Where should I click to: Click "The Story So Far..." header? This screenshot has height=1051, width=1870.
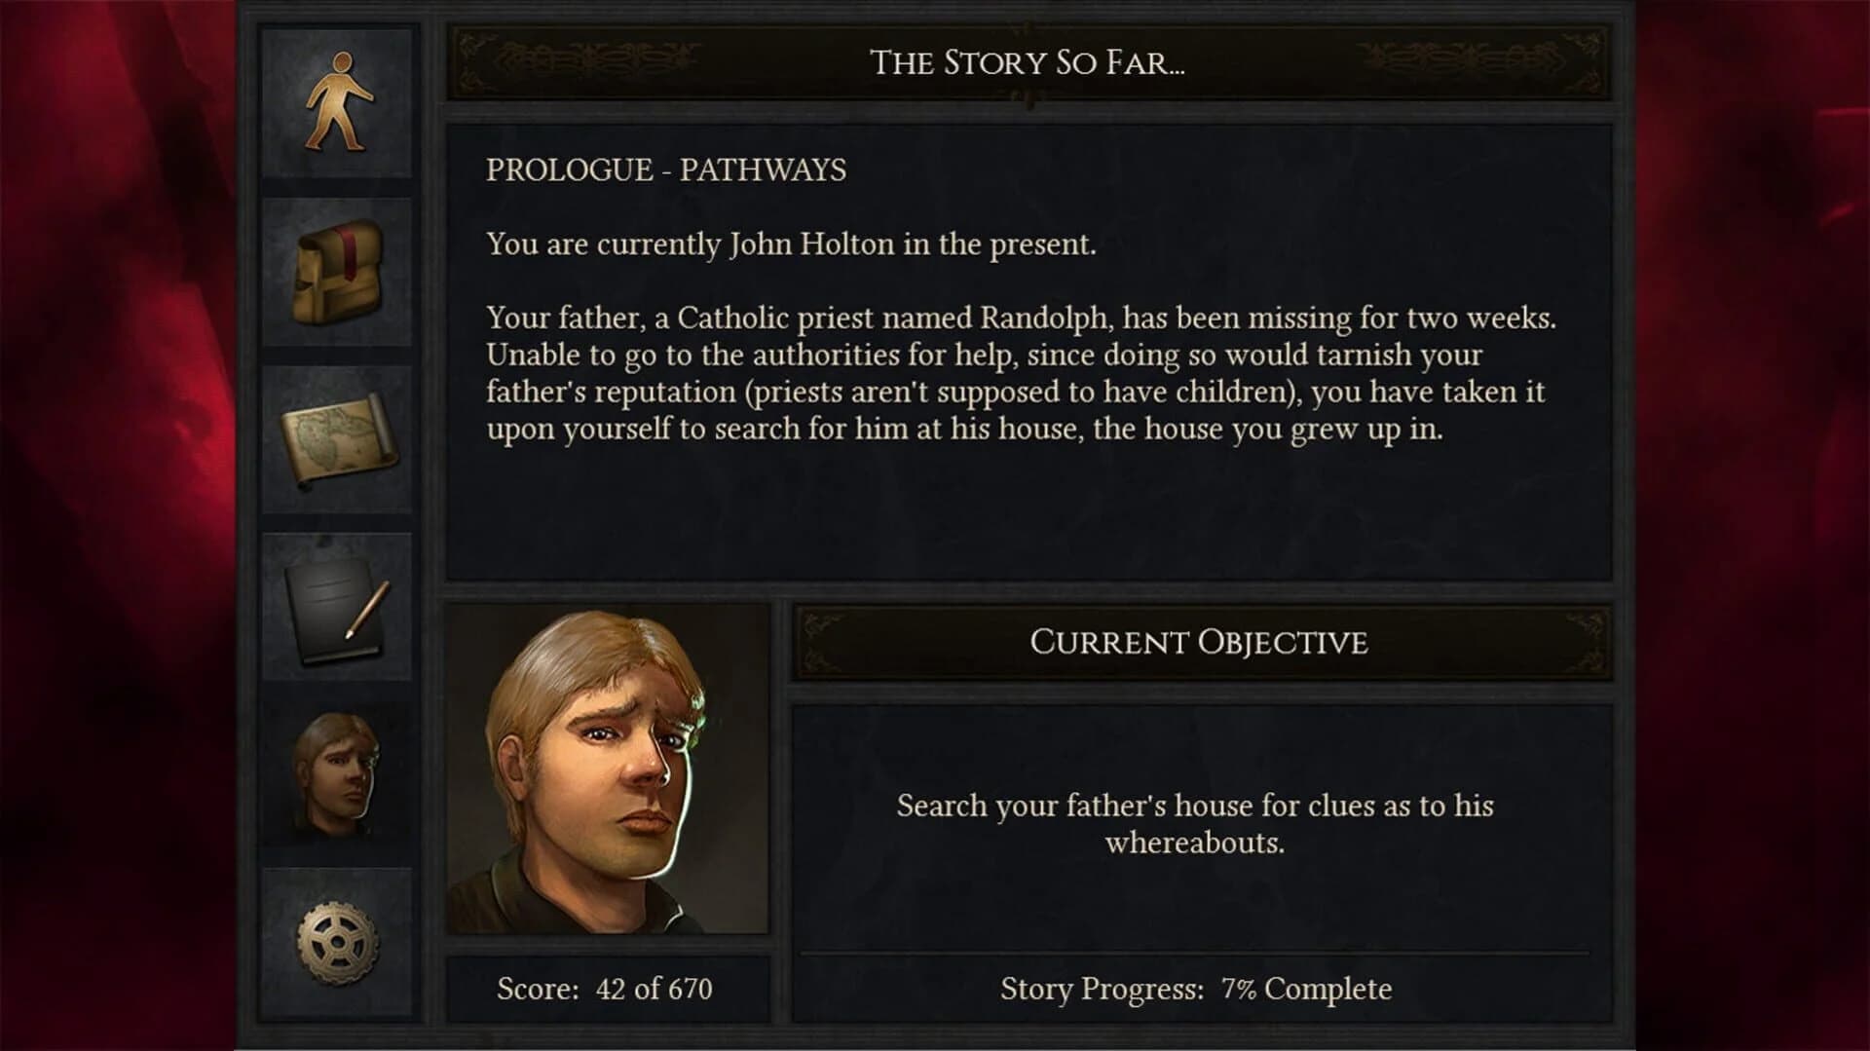pyautogui.click(x=1028, y=63)
